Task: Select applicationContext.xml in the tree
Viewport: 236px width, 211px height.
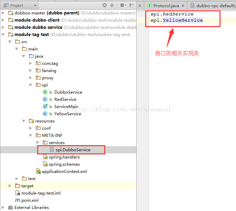Action: click(64, 172)
